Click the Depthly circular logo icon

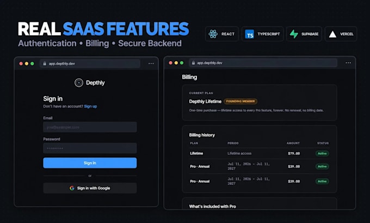point(79,83)
